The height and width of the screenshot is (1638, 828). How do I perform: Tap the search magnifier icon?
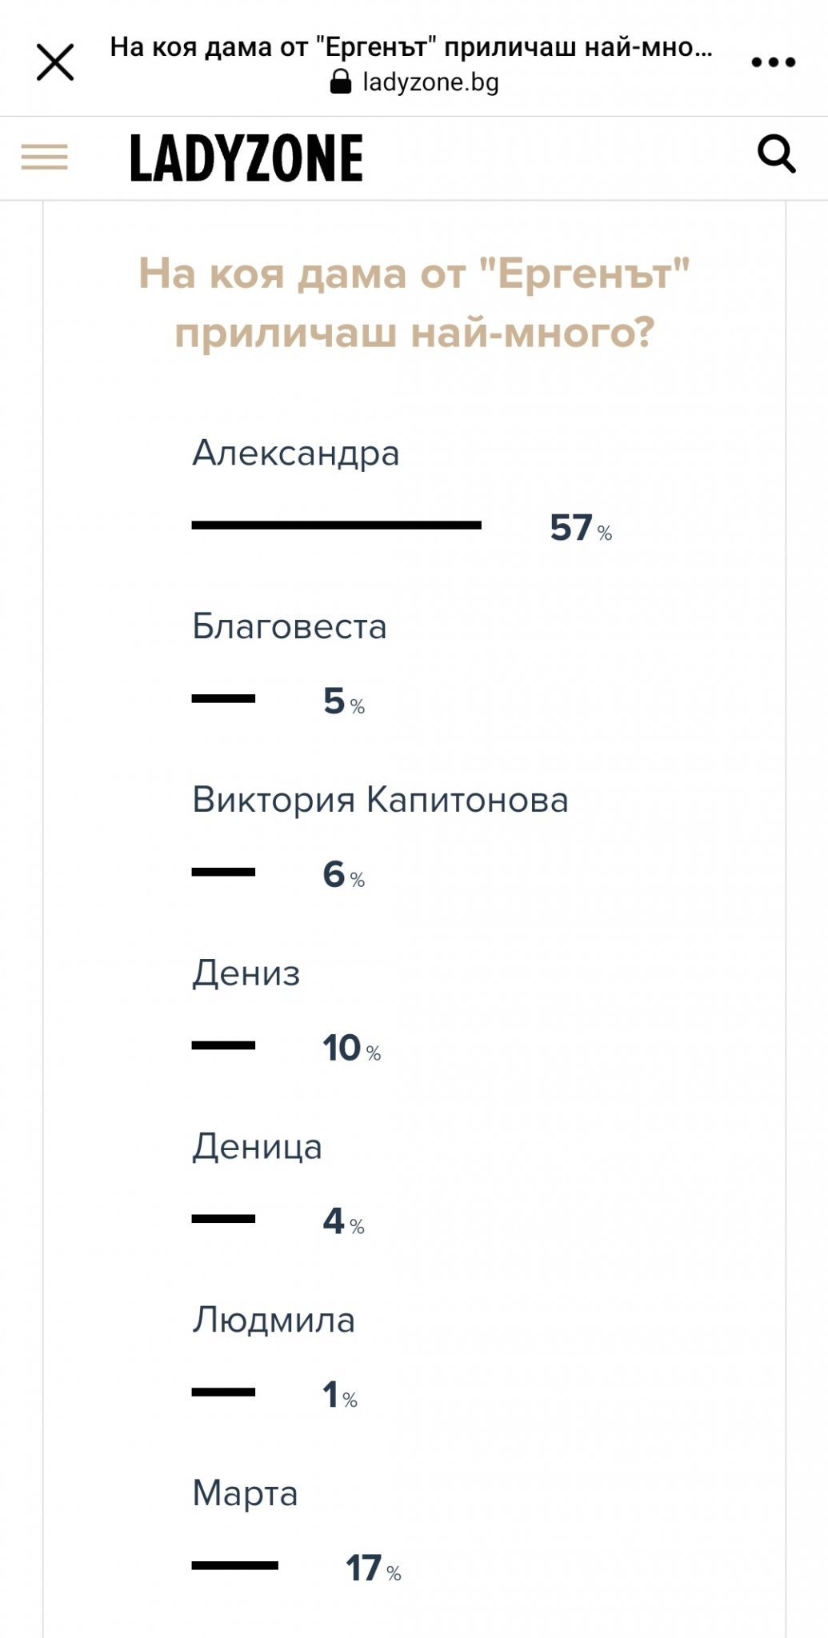(x=776, y=154)
